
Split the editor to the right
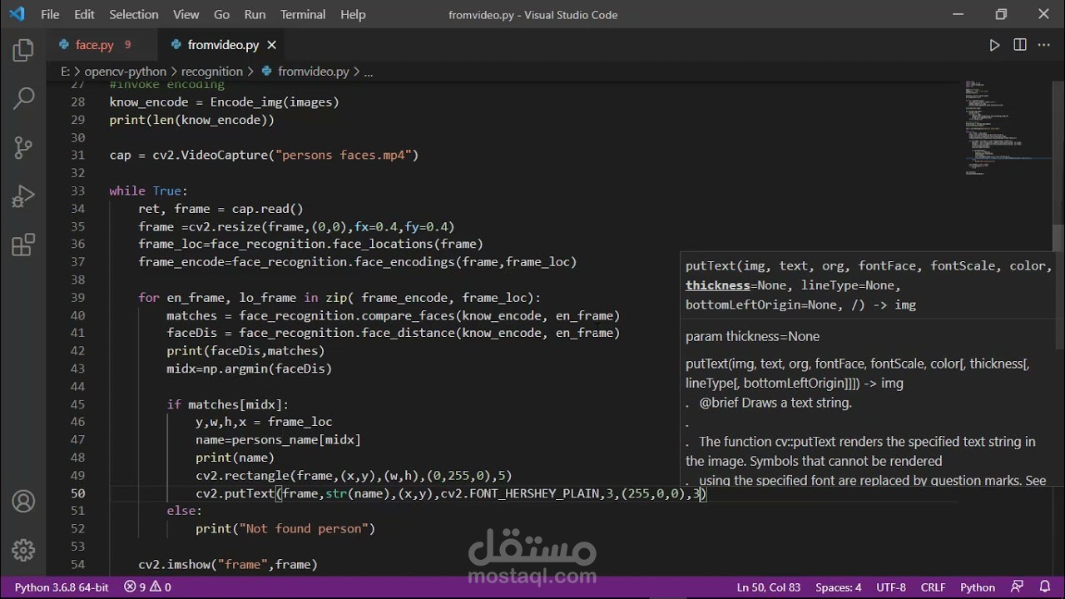[1020, 45]
